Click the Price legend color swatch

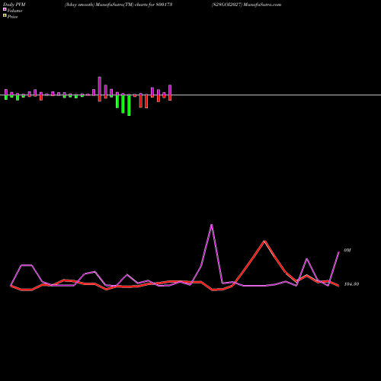(x=5, y=16)
